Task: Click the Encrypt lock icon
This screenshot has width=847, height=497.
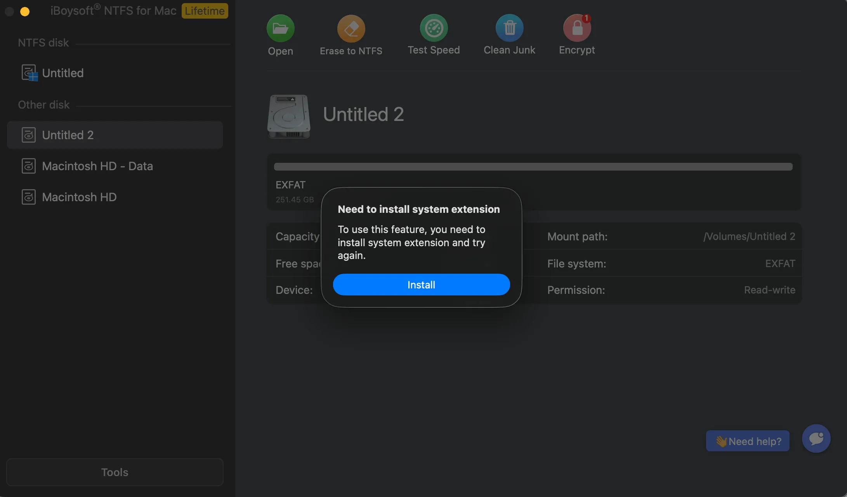Action: click(x=577, y=28)
